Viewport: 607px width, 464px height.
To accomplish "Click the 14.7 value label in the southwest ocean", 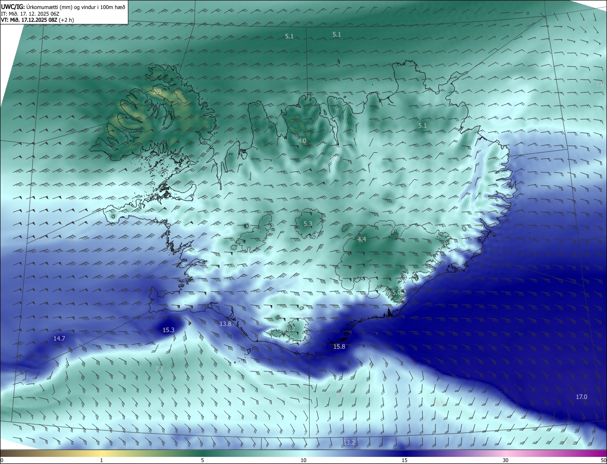I will click(x=59, y=338).
